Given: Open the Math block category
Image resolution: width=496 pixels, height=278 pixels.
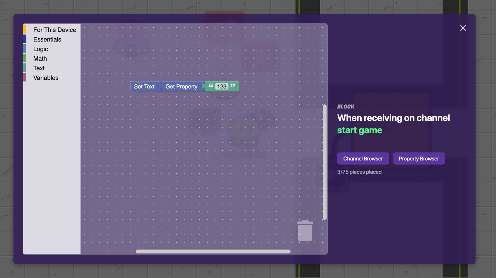Looking at the screenshot, I should 40,59.
